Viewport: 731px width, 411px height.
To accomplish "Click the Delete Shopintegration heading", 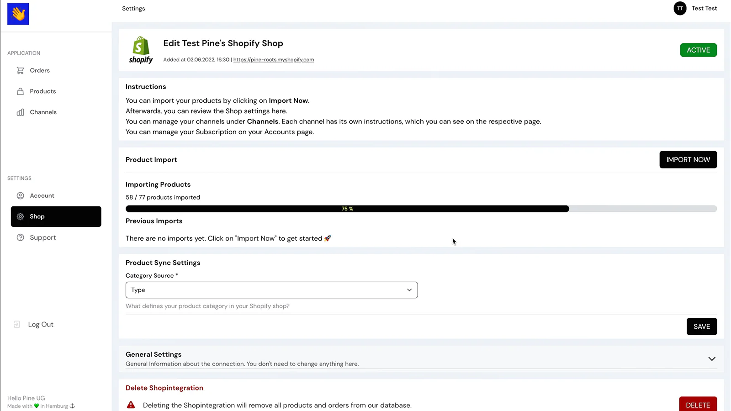I will click(164, 388).
